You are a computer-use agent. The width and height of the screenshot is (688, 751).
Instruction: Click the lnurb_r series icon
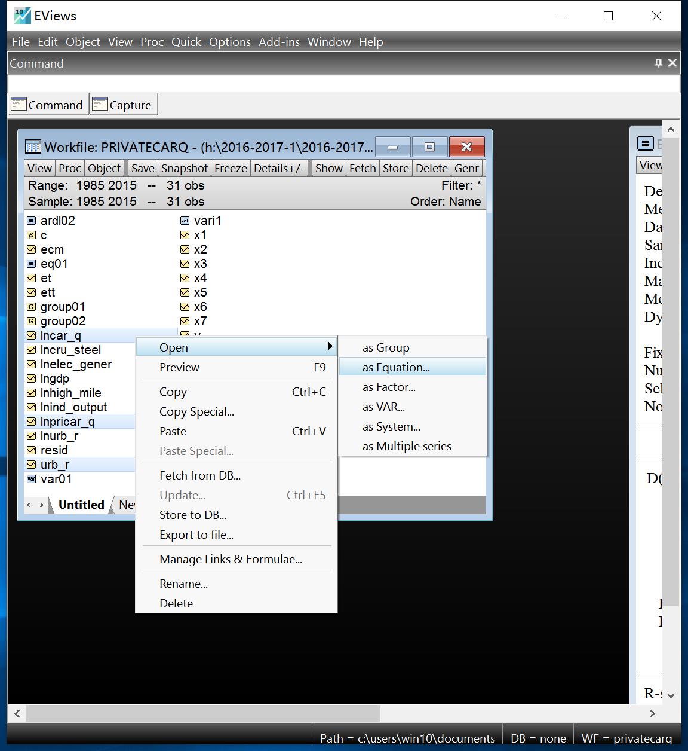click(x=32, y=436)
